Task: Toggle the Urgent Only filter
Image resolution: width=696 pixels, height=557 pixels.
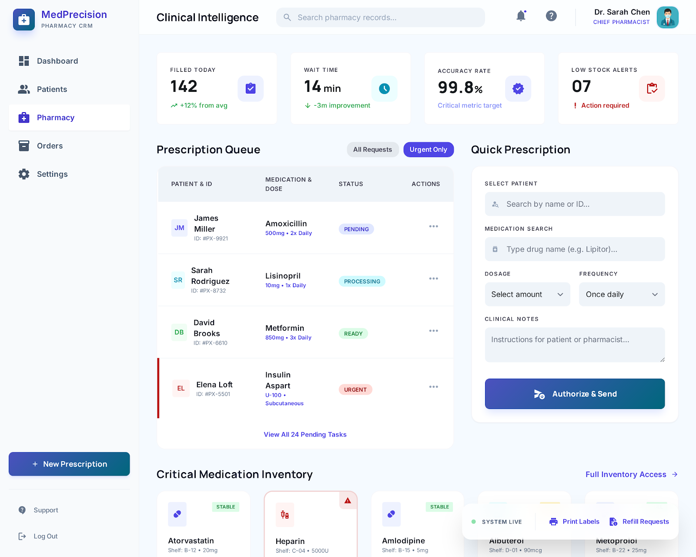Action: (428, 149)
